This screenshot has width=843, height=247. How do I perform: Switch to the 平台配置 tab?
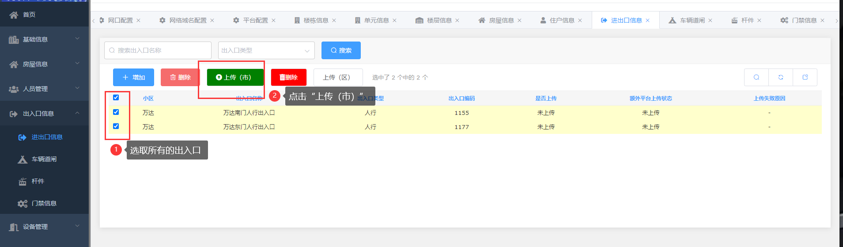coord(255,20)
